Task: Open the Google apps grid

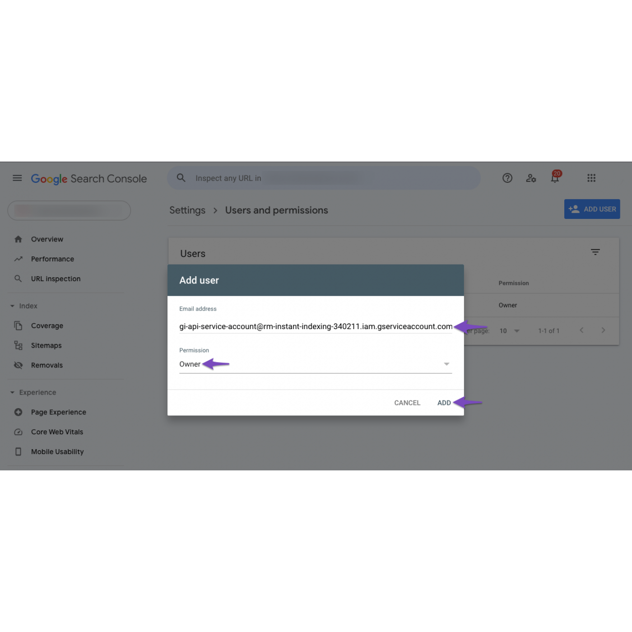Action: click(x=591, y=178)
